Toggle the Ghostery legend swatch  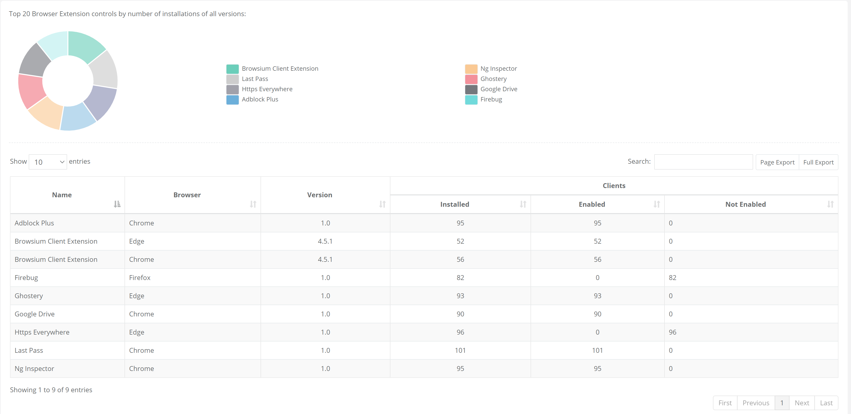471,79
